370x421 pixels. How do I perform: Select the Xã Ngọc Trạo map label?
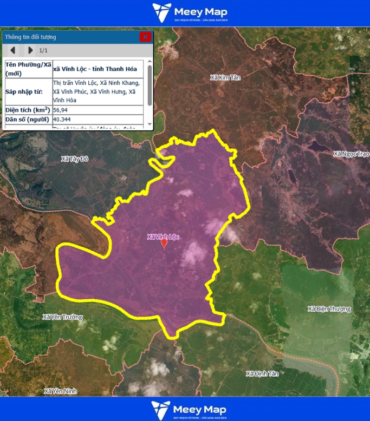(x=351, y=154)
